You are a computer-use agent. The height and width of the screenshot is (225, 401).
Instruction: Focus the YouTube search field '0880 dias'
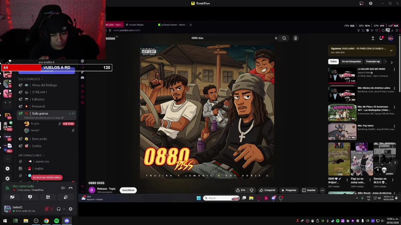231,38
